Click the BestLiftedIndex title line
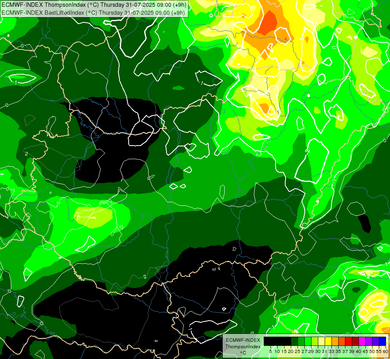Image resolution: width=390 pixels, height=359 pixels. [93, 13]
